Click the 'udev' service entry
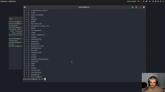The height and width of the screenshot is (92, 165). pyautogui.click(x=33, y=64)
